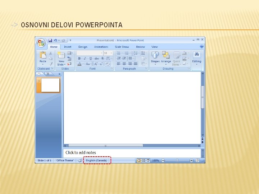Open the Font dialog launcher
This screenshot has height=194, width=259.
[x=112, y=69]
